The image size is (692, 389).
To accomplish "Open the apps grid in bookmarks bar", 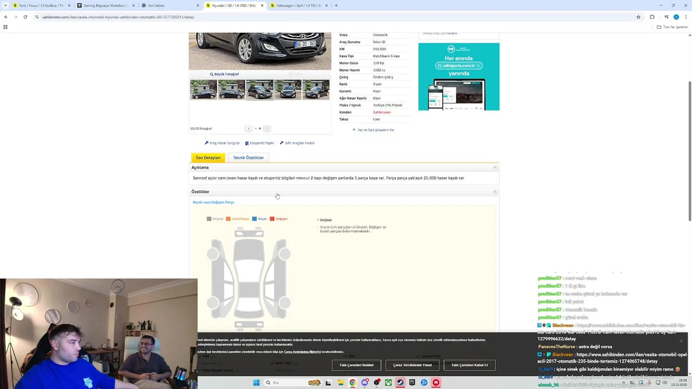I will (x=5, y=27).
